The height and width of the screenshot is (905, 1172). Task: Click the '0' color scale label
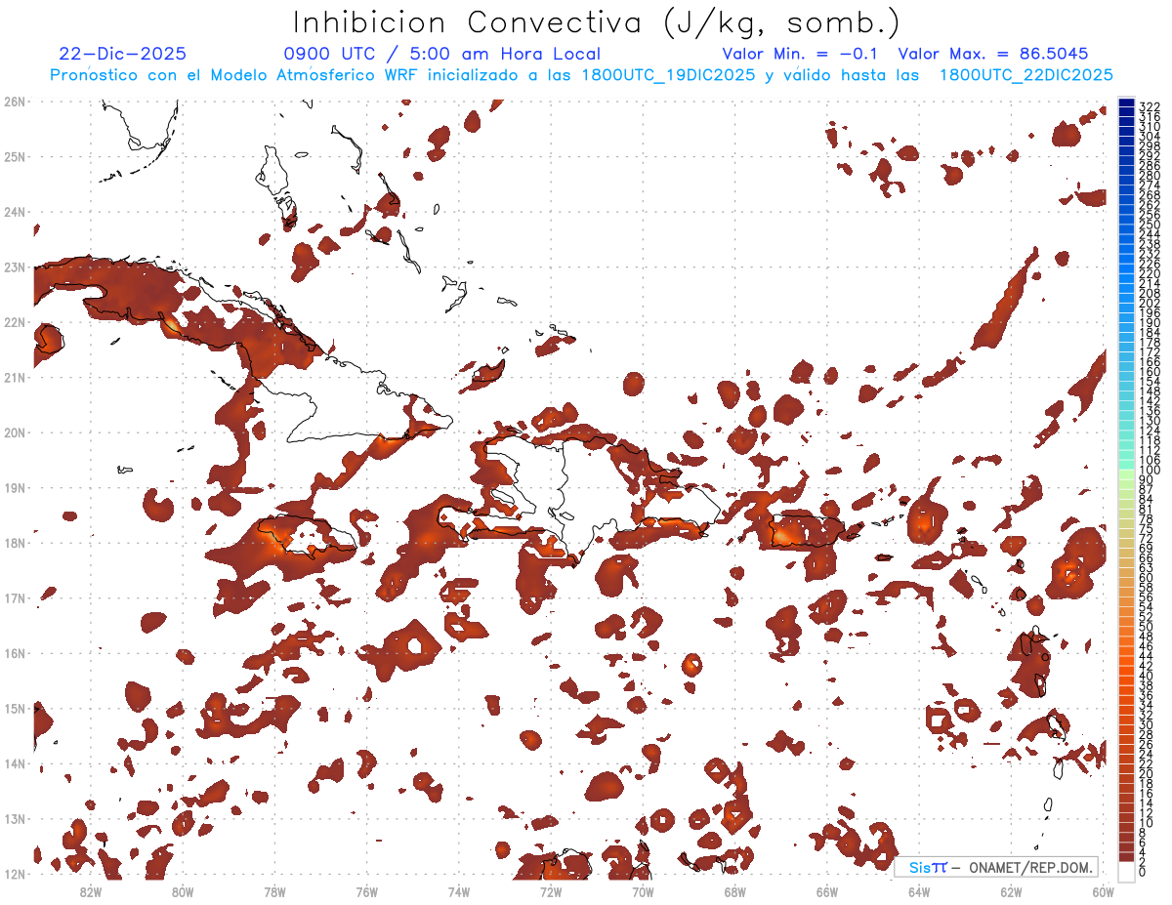[x=1143, y=872]
